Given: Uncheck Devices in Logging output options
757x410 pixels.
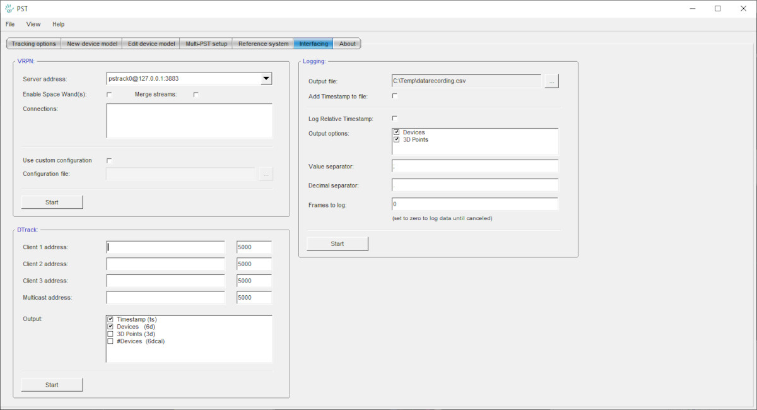Looking at the screenshot, I should (397, 132).
